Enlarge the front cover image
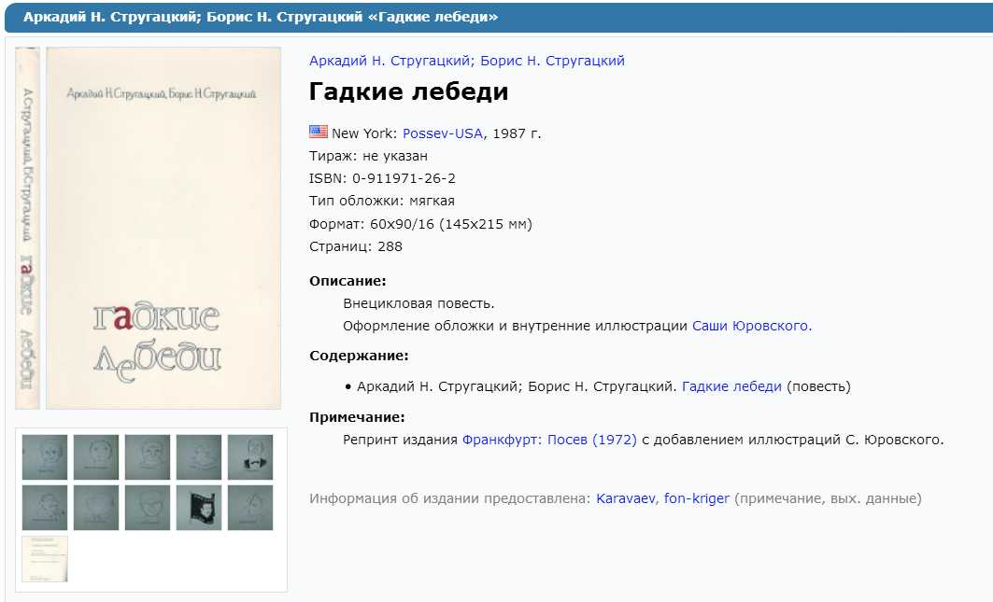Screen dimensions: 993x602 163,228
